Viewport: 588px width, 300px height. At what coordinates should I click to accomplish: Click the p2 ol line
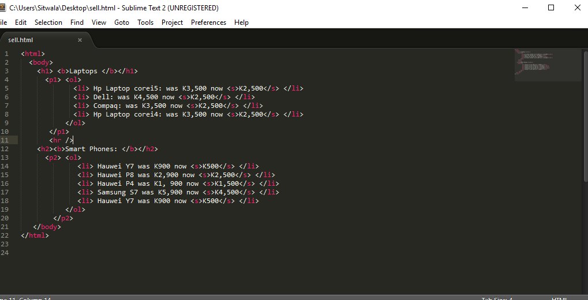(63, 157)
